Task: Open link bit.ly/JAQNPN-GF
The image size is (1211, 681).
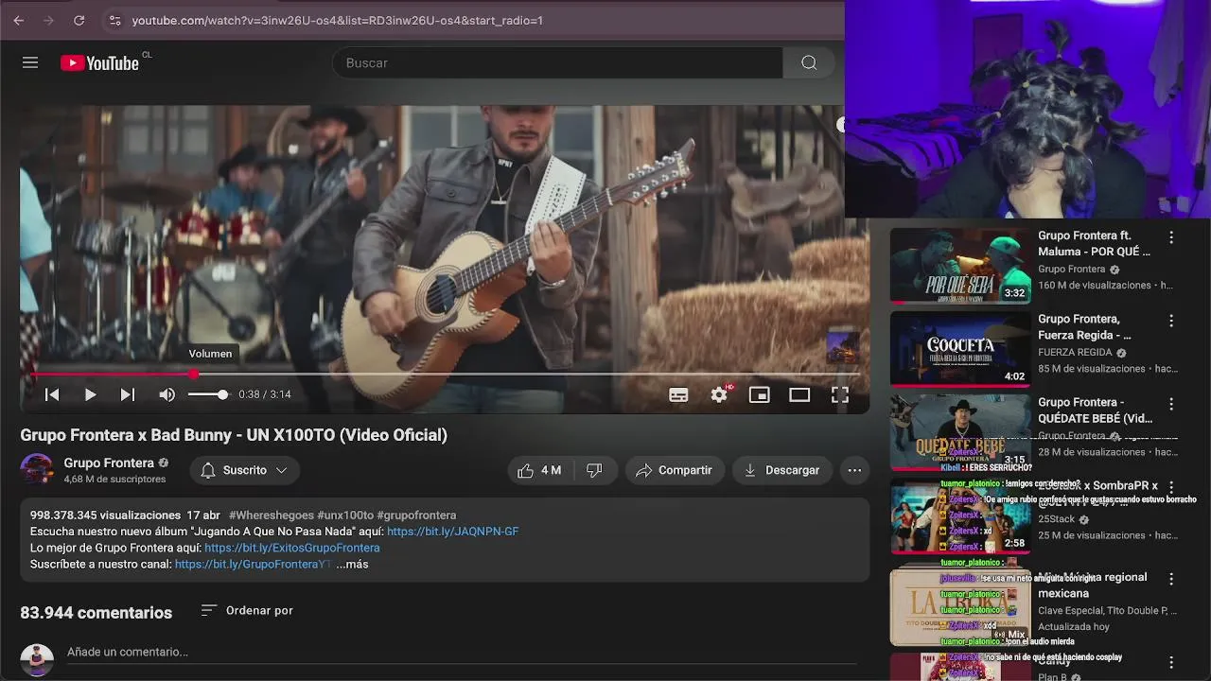Action: (x=452, y=532)
